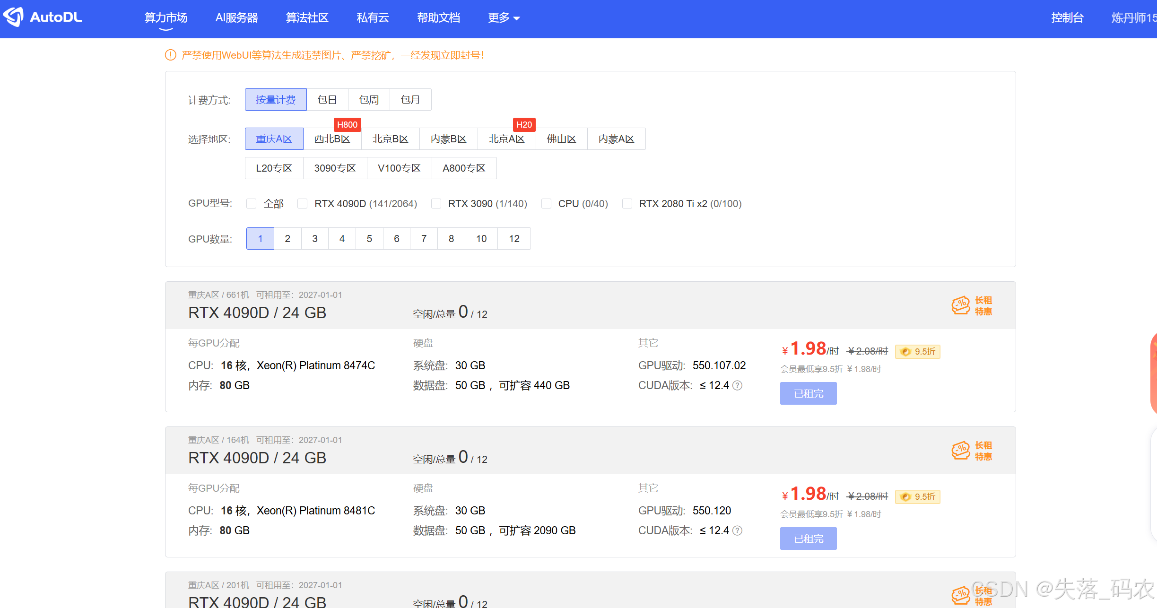Click long-term rental discount icon on 661机
The width and height of the screenshot is (1157, 608).
coord(960,306)
